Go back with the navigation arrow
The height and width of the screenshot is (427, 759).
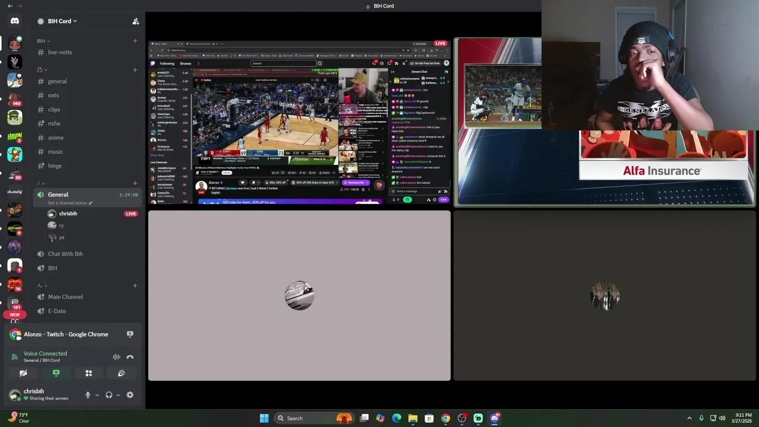click(x=10, y=6)
